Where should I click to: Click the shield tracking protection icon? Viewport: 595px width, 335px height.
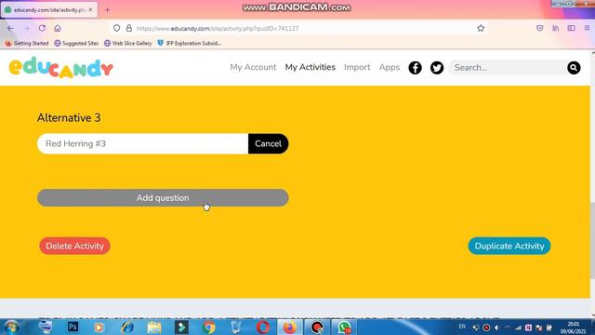[117, 28]
